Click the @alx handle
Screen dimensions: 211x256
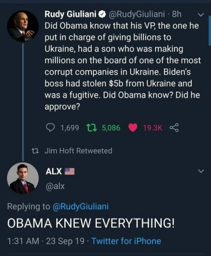(55, 186)
